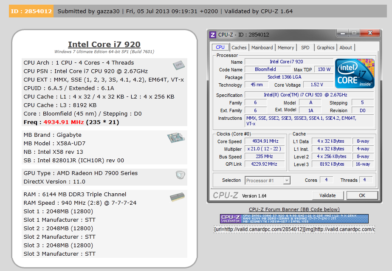Click the Package value Socket 1366 LGA

[x=289, y=77]
